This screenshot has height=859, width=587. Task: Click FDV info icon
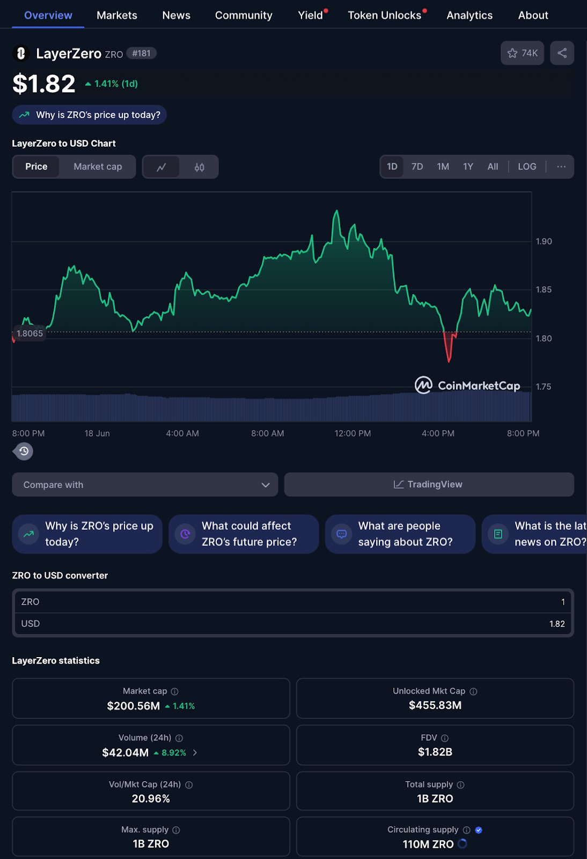point(444,738)
